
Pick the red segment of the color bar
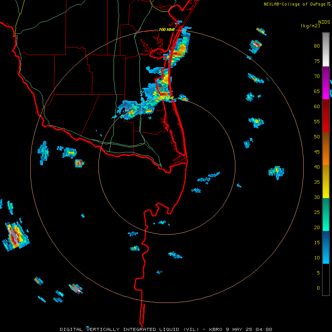coord(326,116)
